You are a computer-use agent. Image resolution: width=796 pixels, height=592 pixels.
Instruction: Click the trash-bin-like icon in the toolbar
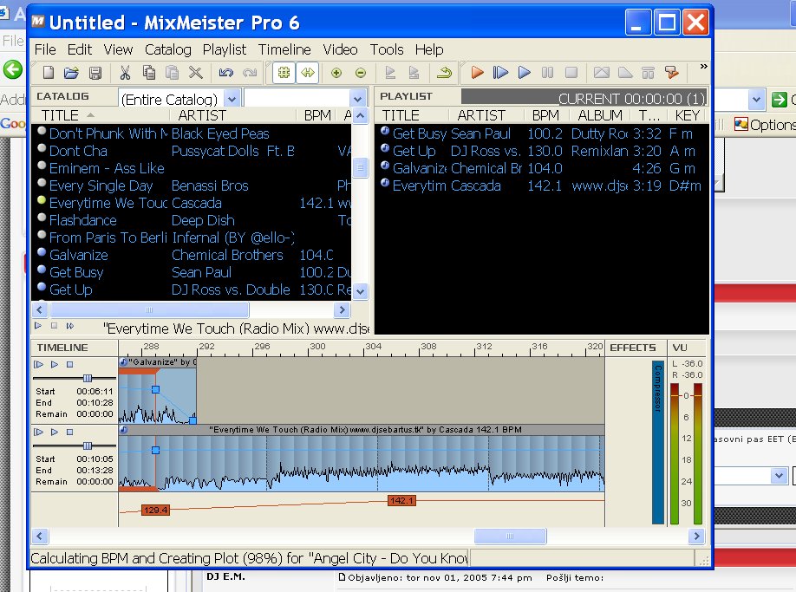(x=648, y=73)
